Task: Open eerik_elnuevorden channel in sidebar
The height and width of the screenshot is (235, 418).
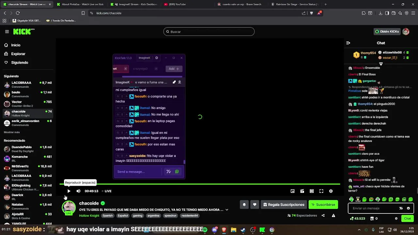Action: 28,123
